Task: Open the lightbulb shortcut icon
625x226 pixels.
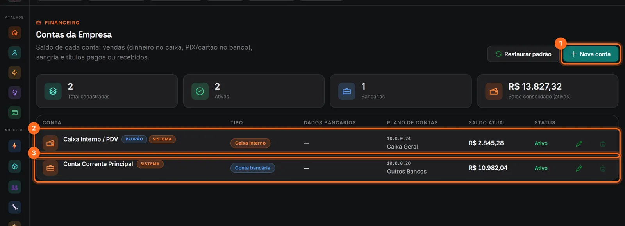Action: click(14, 93)
